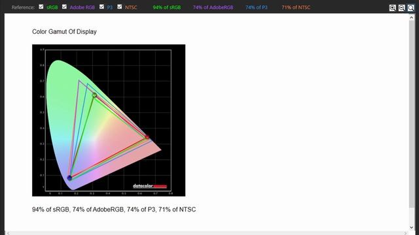This screenshot has width=419, height=235.
Task: Click the fit-to-window magnifier icon
Action: click(x=410, y=8)
